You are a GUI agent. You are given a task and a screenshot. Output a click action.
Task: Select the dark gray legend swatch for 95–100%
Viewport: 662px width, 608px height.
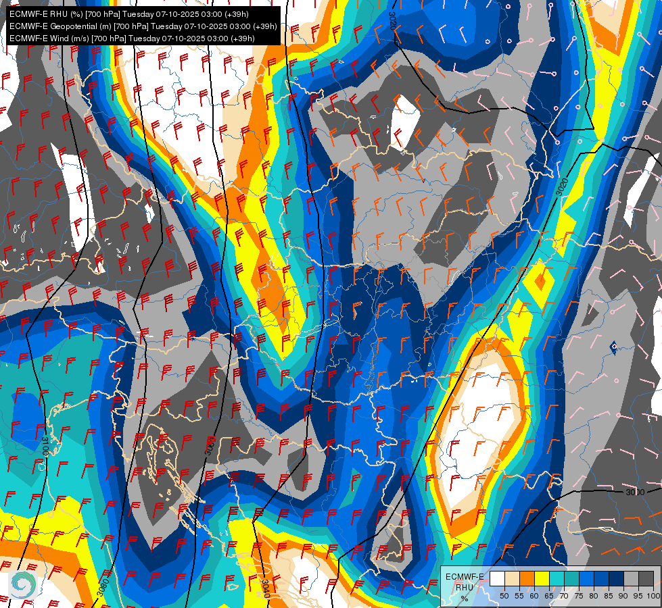646,578
